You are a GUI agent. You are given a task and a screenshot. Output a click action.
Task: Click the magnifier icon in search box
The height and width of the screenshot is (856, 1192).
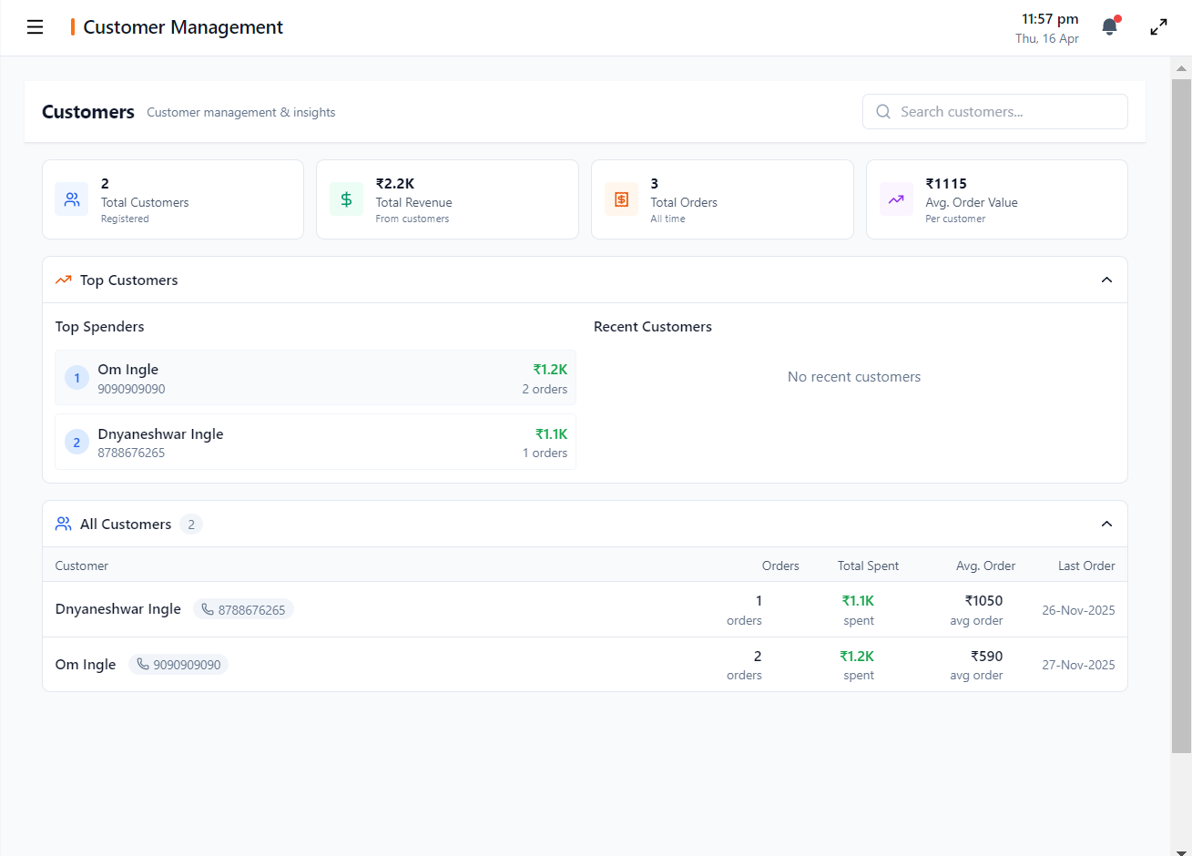tap(883, 112)
